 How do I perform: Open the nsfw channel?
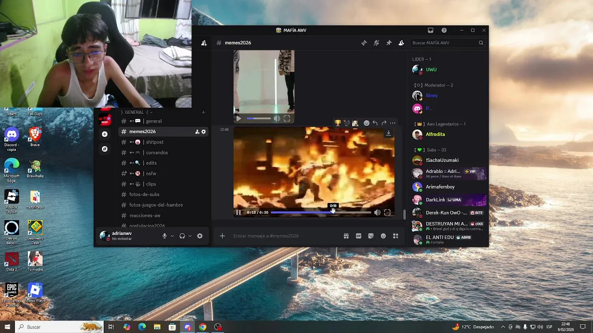click(x=163, y=173)
